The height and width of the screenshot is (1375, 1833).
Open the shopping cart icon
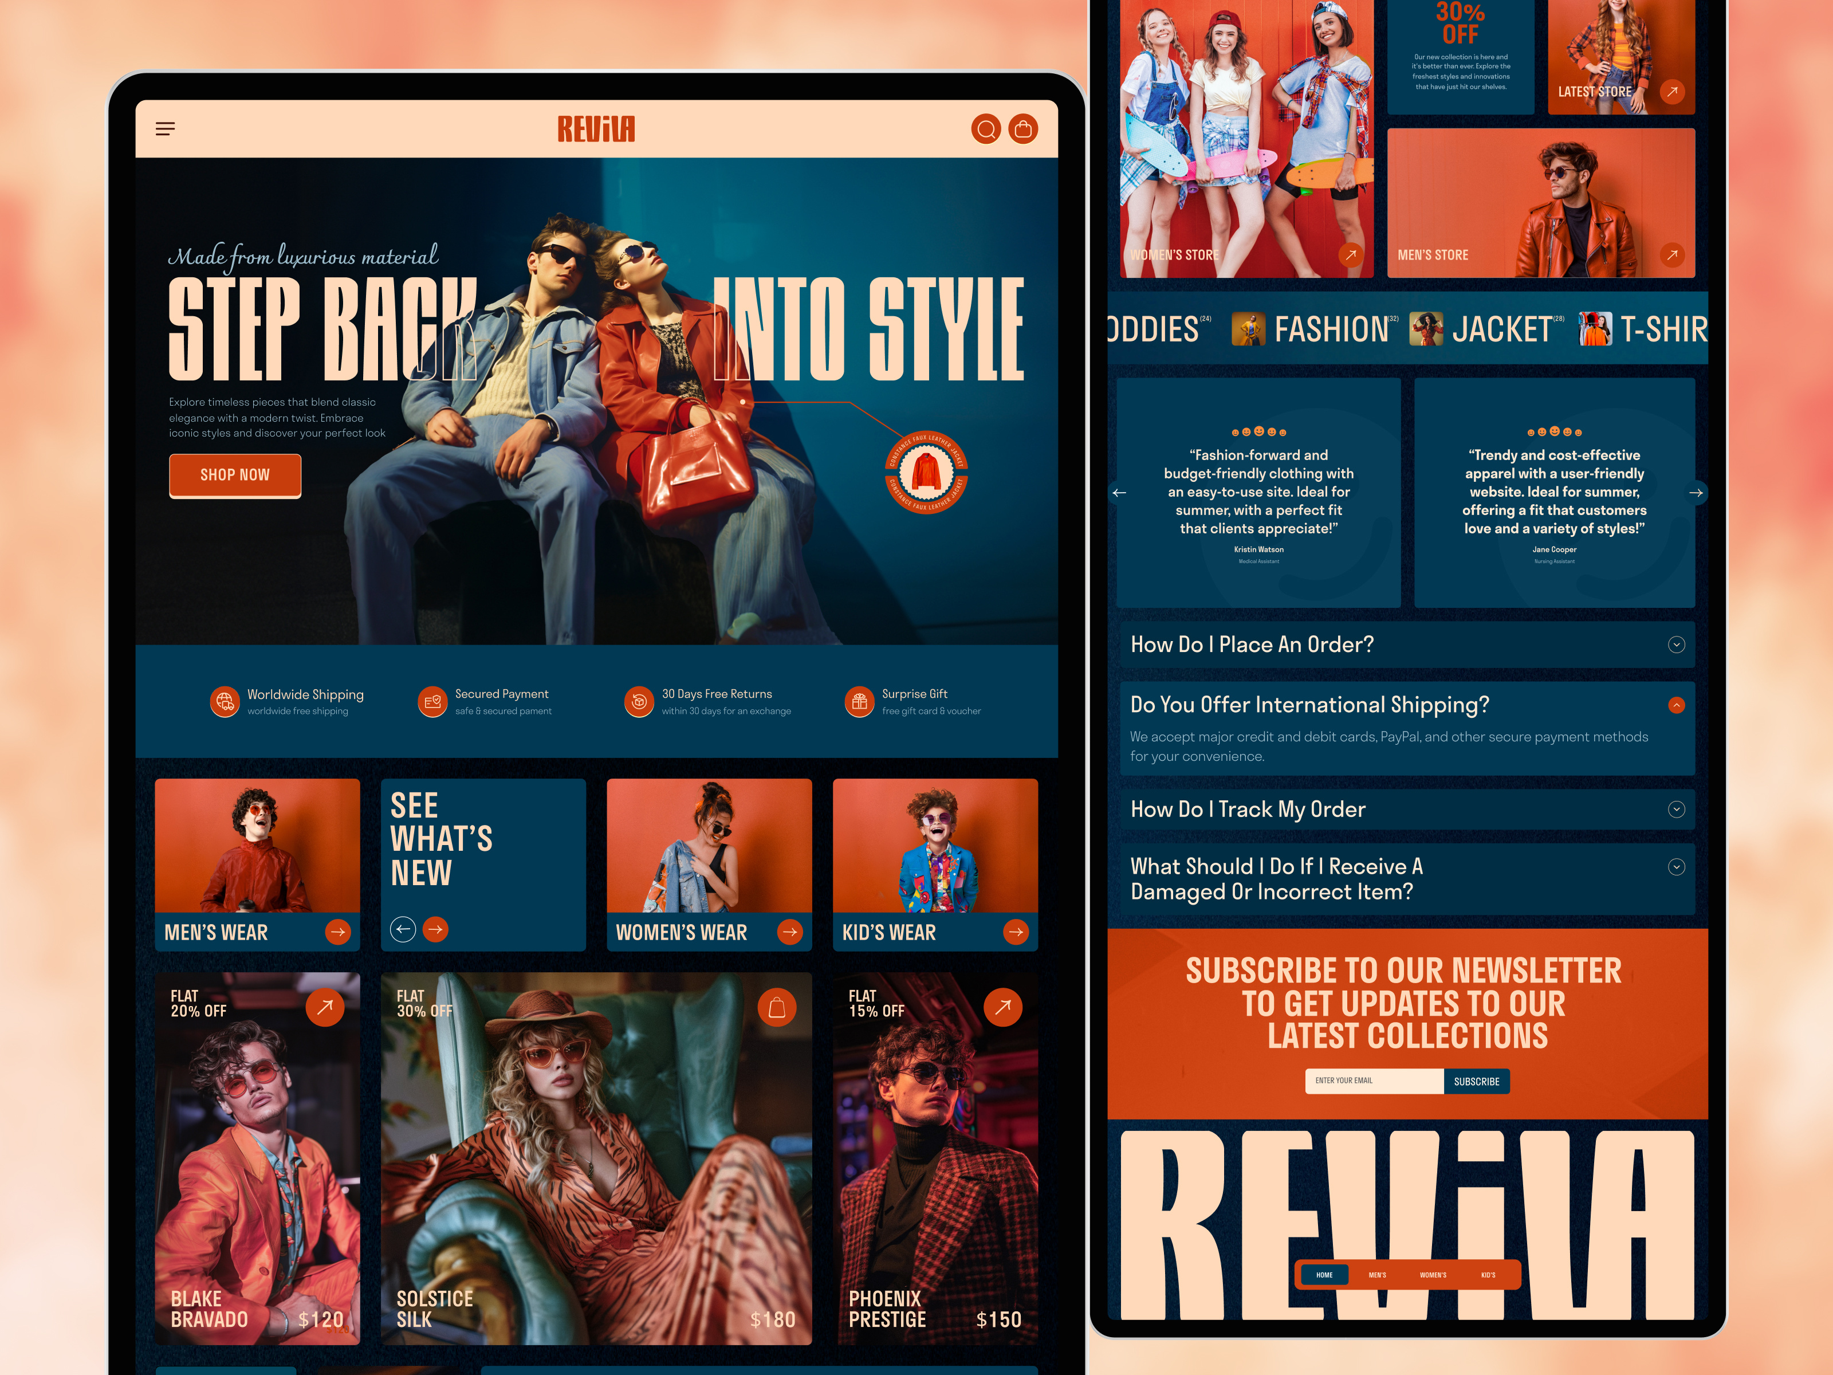click(1024, 129)
